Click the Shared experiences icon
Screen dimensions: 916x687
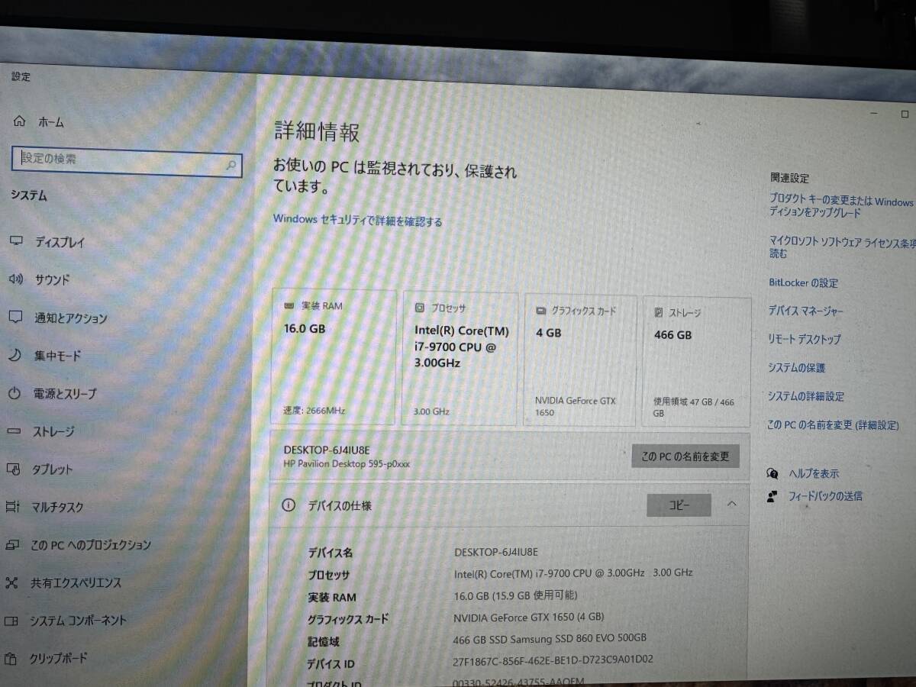[11, 582]
